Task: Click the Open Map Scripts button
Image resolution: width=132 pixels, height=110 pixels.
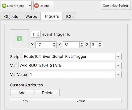Action: click(x=116, y=5)
